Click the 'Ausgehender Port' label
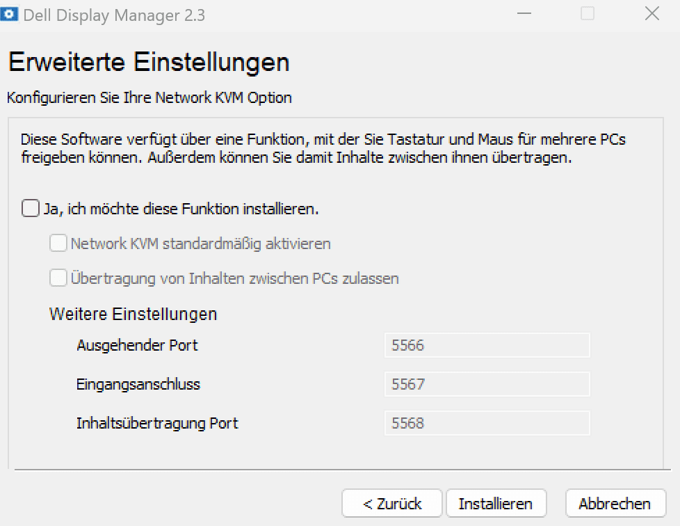Image resolution: width=680 pixels, height=526 pixels. [x=137, y=346]
